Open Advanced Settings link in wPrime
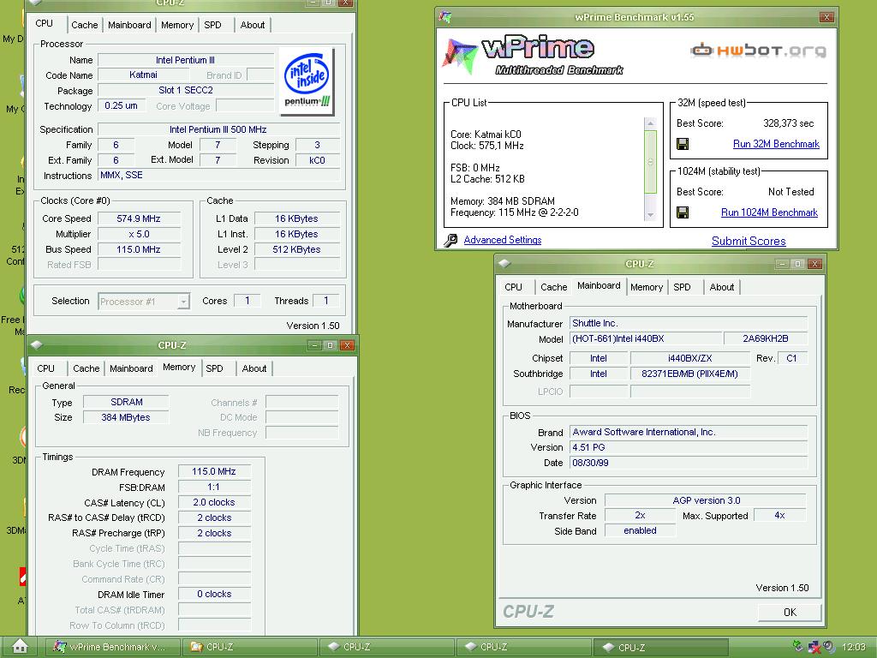The height and width of the screenshot is (658, 877). click(x=503, y=240)
